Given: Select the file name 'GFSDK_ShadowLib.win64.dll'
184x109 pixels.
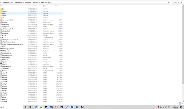Looking at the screenshot, I should tap(10, 40).
